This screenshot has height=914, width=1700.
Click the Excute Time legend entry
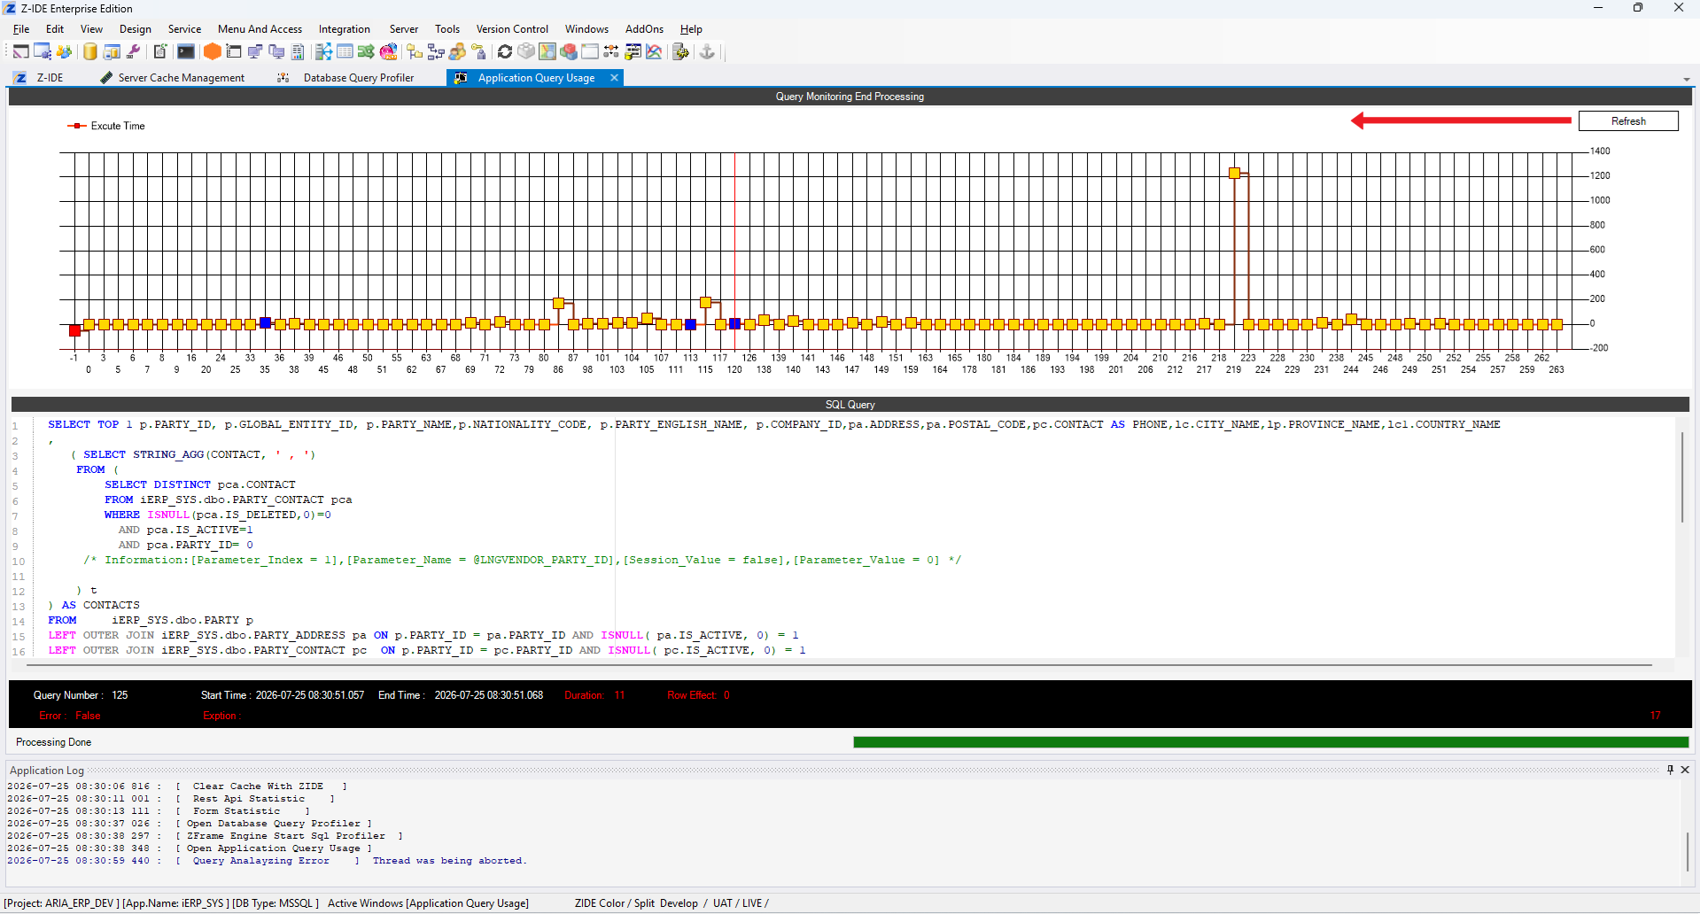(x=106, y=126)
